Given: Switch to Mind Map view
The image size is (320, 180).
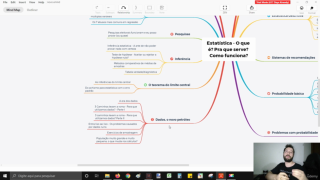Looking at the screenshot, I should (x=13, y=10).
